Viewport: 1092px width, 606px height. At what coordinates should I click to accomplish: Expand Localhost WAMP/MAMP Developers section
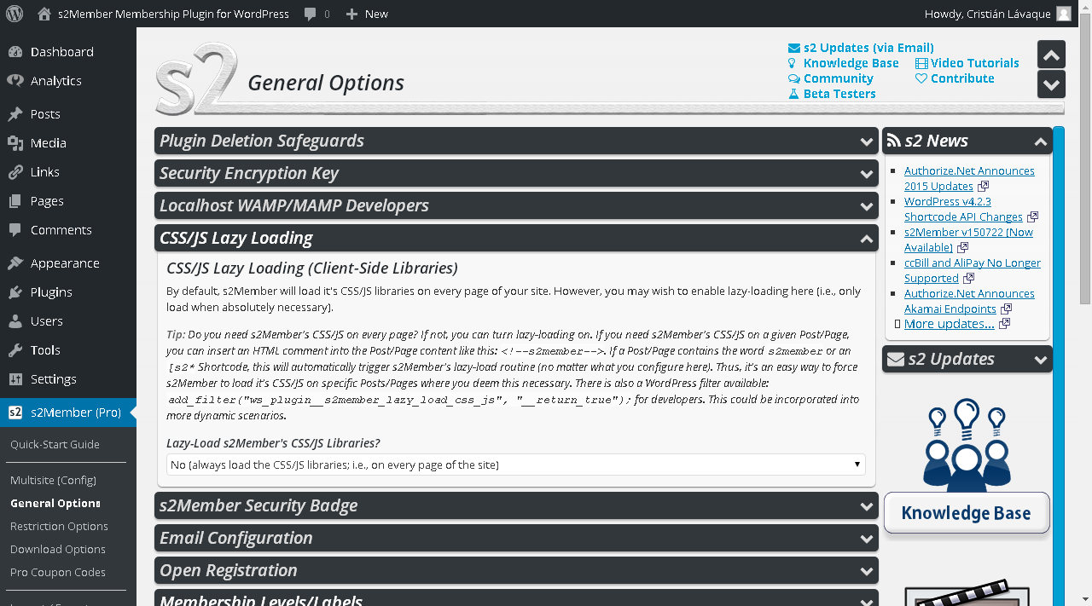pyautogui.click(x=516, y=205)
